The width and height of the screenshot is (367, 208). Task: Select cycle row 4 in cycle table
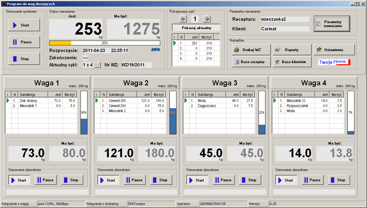196,58
